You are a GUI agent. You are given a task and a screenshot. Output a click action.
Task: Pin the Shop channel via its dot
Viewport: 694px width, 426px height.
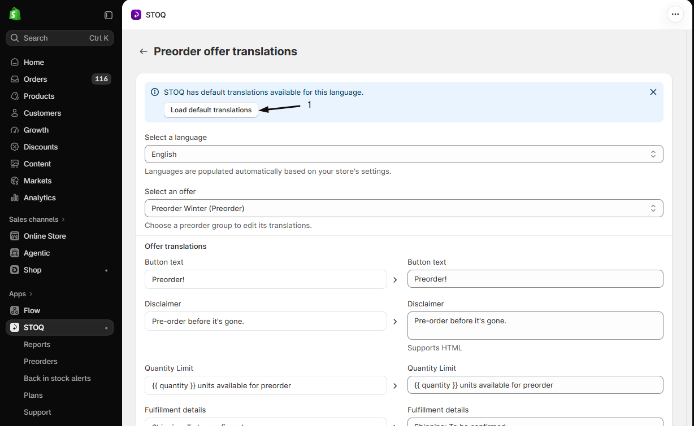click(x=106, y=270)
